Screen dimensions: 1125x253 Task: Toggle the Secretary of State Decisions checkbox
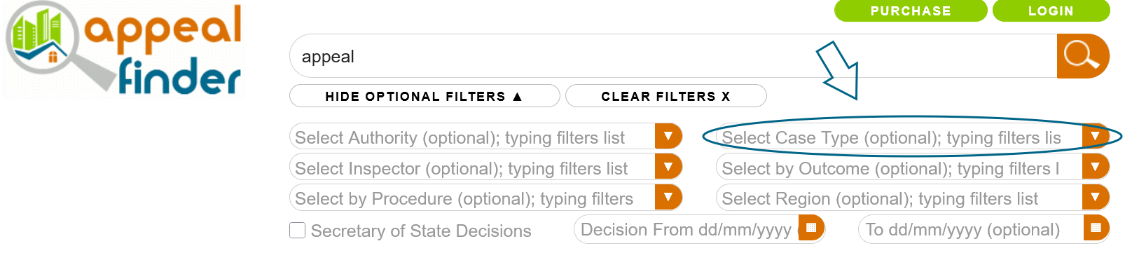click(x=298, y=231)
